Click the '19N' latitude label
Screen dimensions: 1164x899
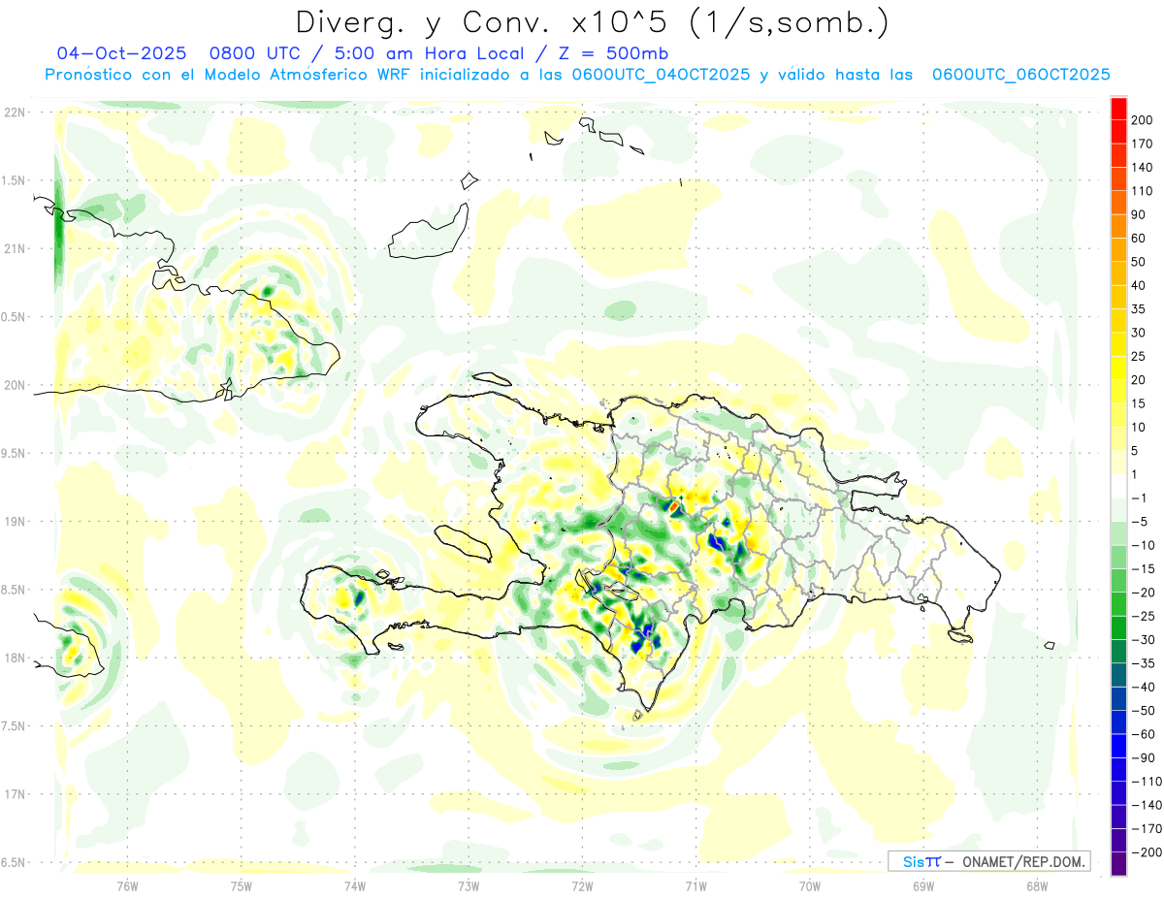pos(16,522)
